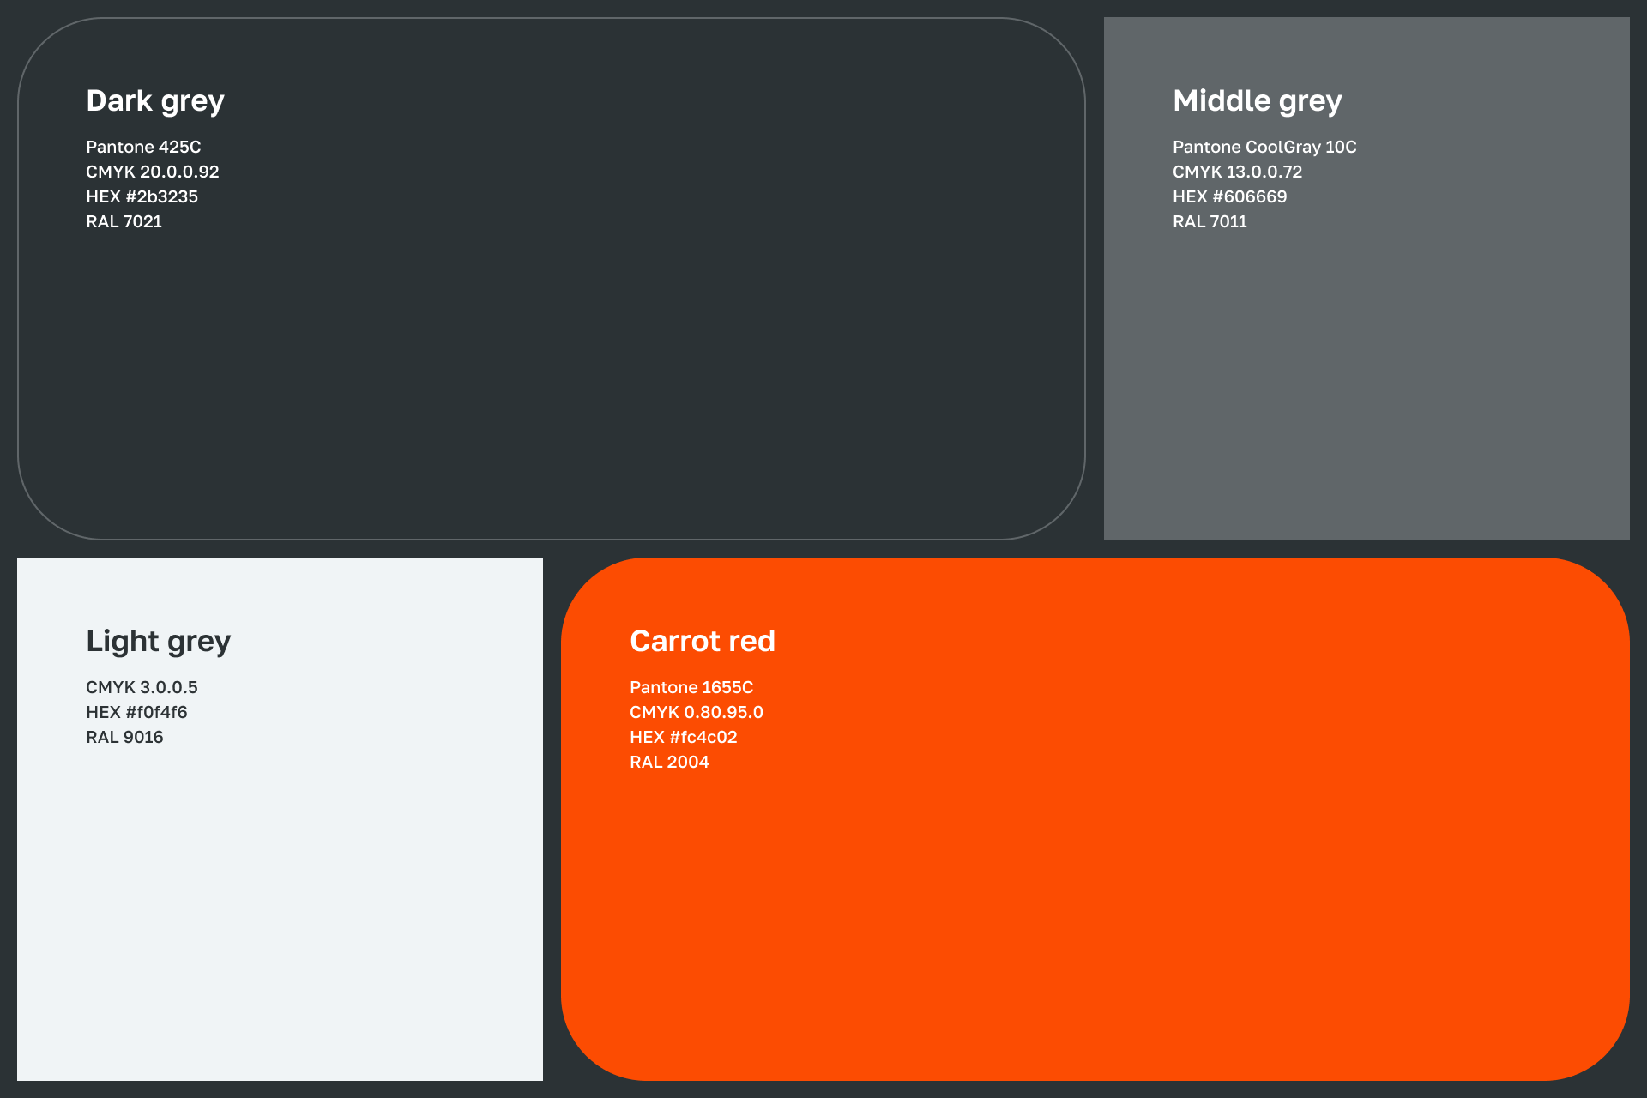This screenshot has height=1098, width=1647.
Task: Click the HEX #fc4c02 text
Action: [x=683, y=737]
